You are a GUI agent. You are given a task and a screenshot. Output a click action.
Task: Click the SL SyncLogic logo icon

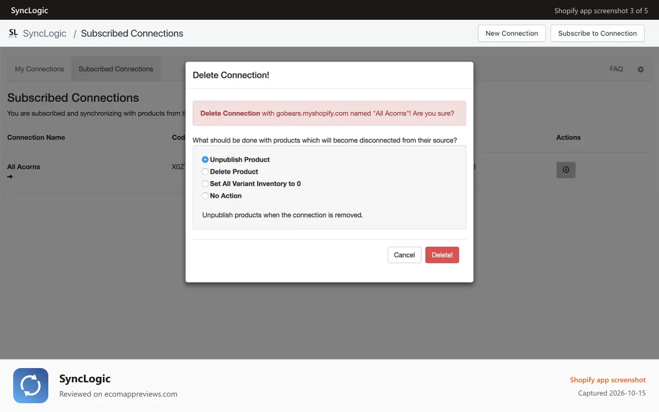pos(13,33)
